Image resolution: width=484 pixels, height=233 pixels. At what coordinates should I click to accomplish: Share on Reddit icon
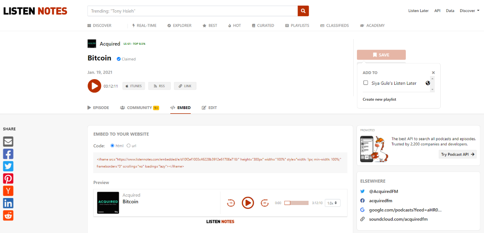click(x=8, y=215)
